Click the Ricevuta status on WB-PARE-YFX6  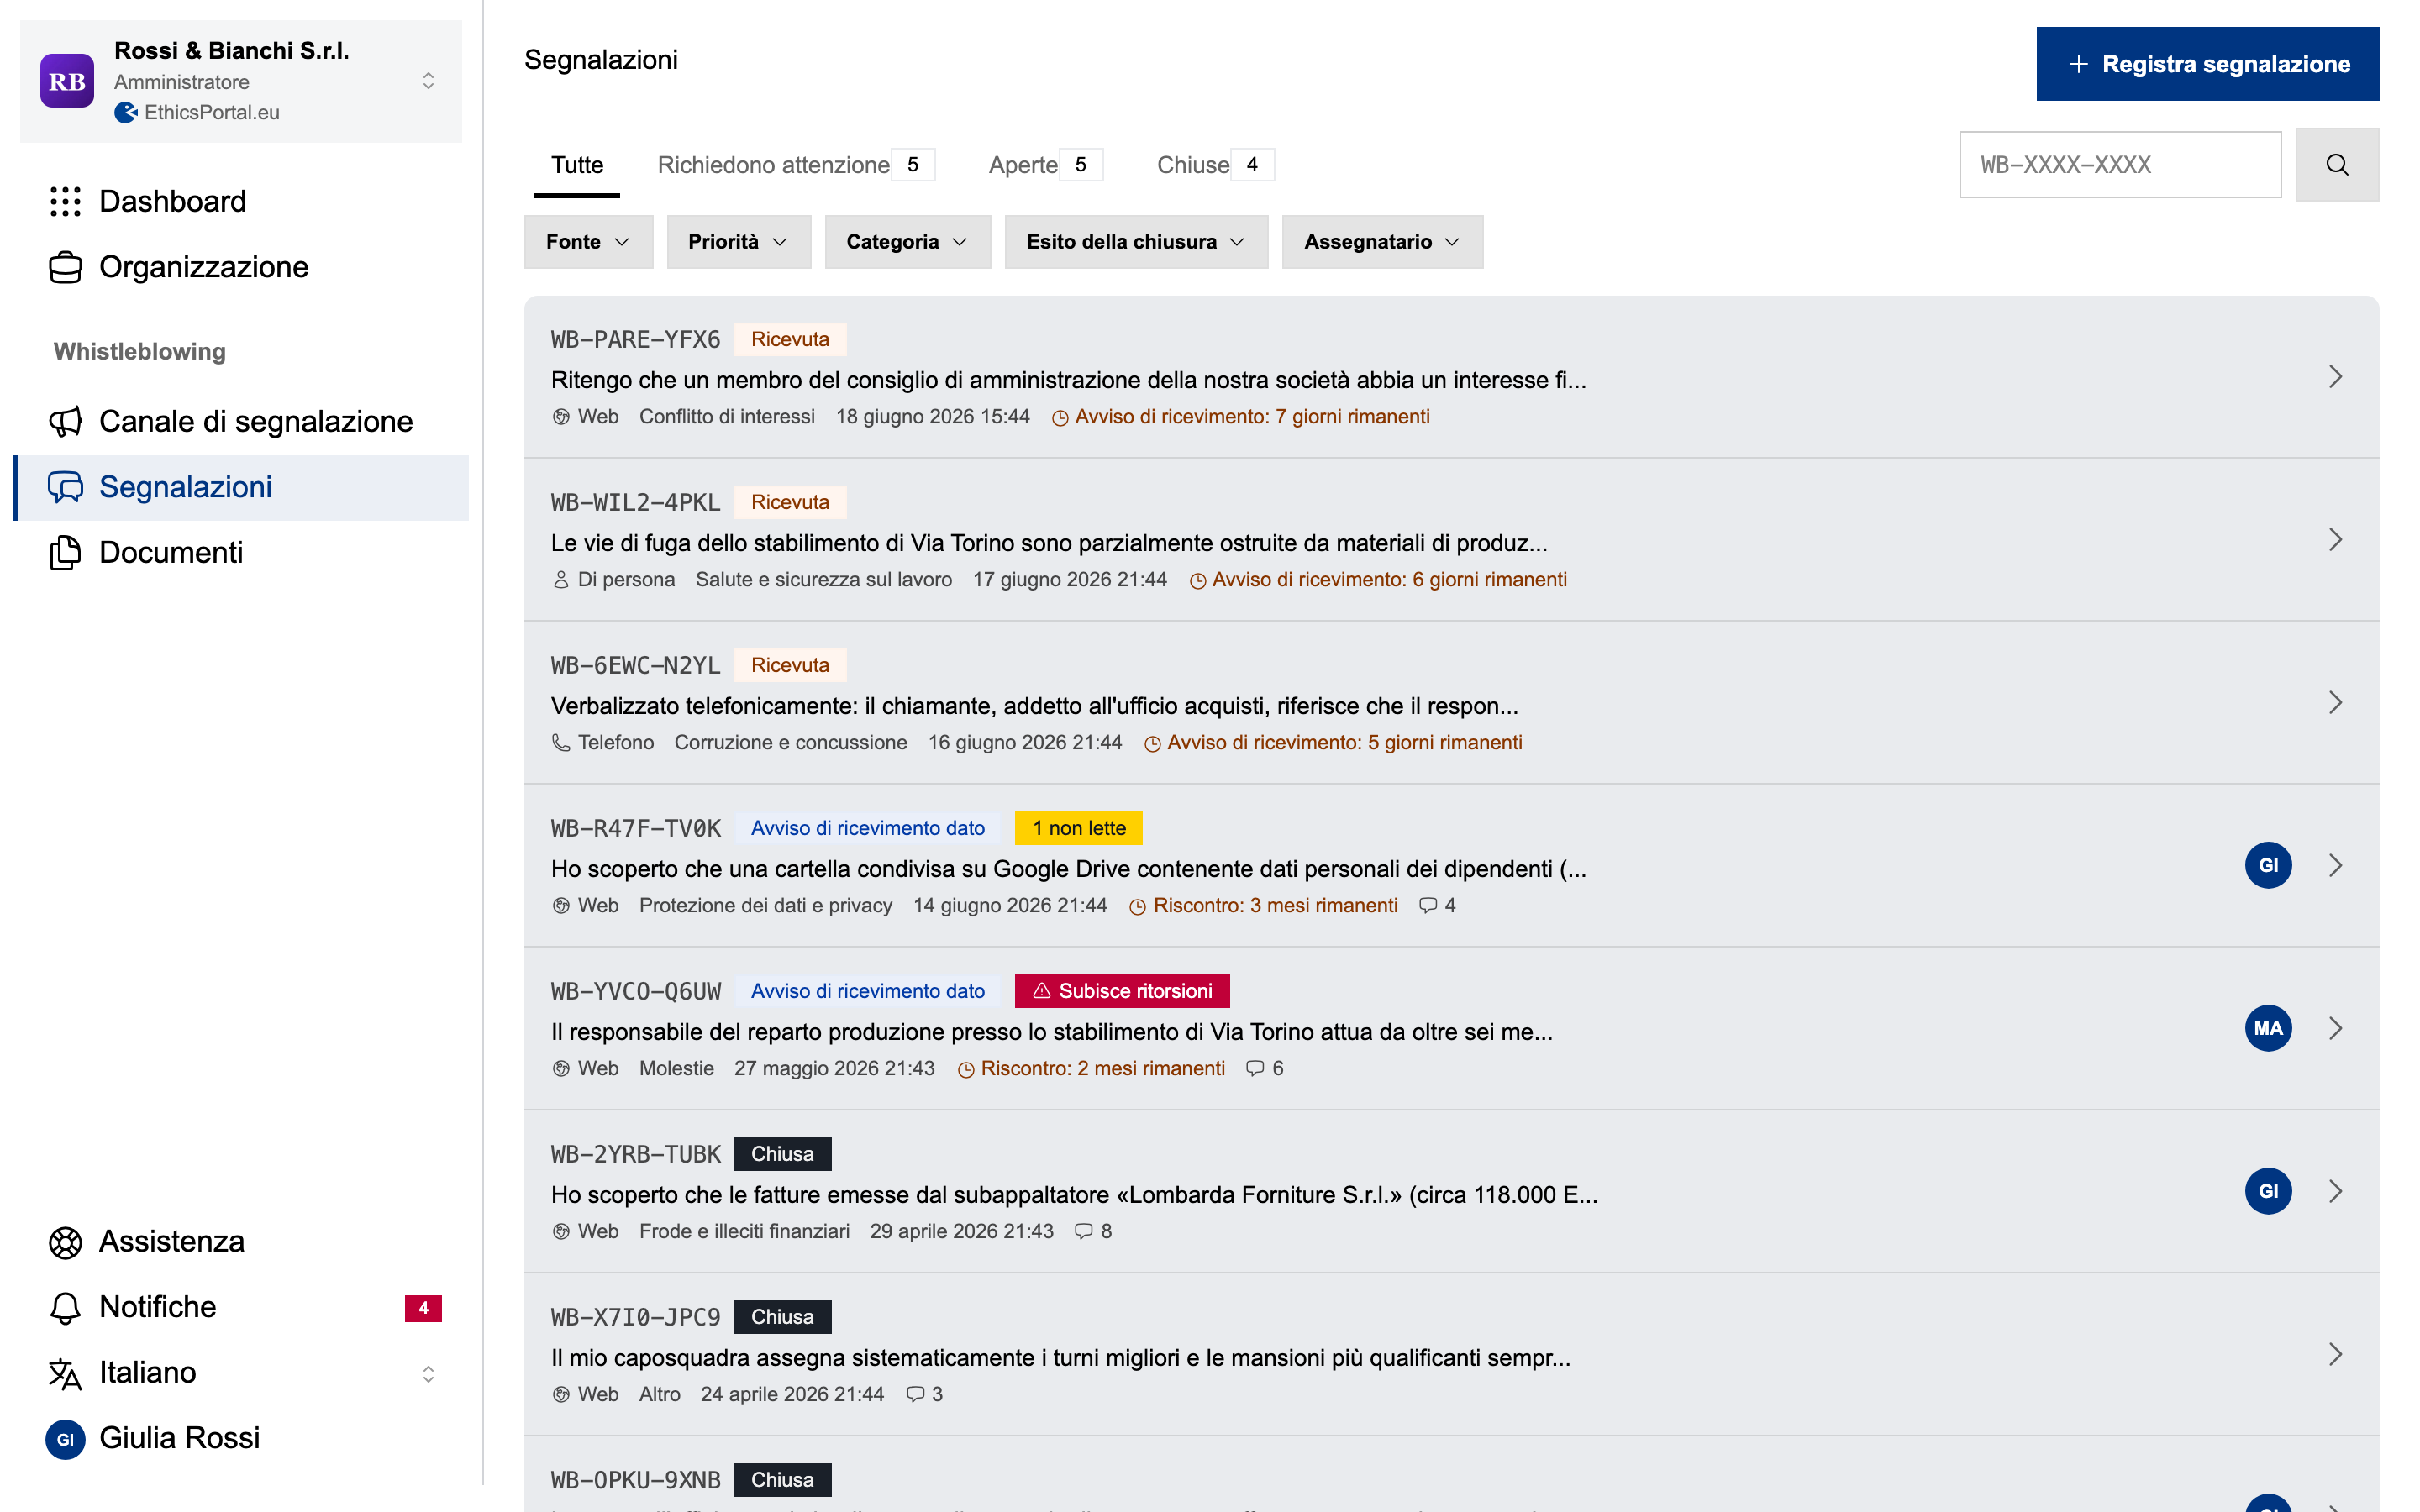tap(790, 339)
